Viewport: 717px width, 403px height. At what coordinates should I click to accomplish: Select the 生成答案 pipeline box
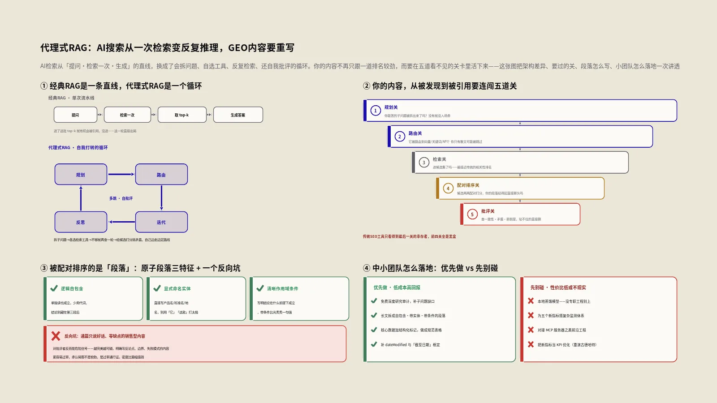click(238, 115)
